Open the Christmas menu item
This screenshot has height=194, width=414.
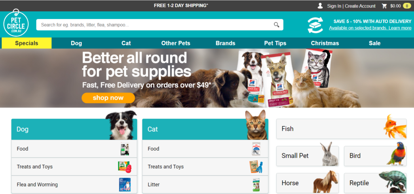[x=325, y=43]
